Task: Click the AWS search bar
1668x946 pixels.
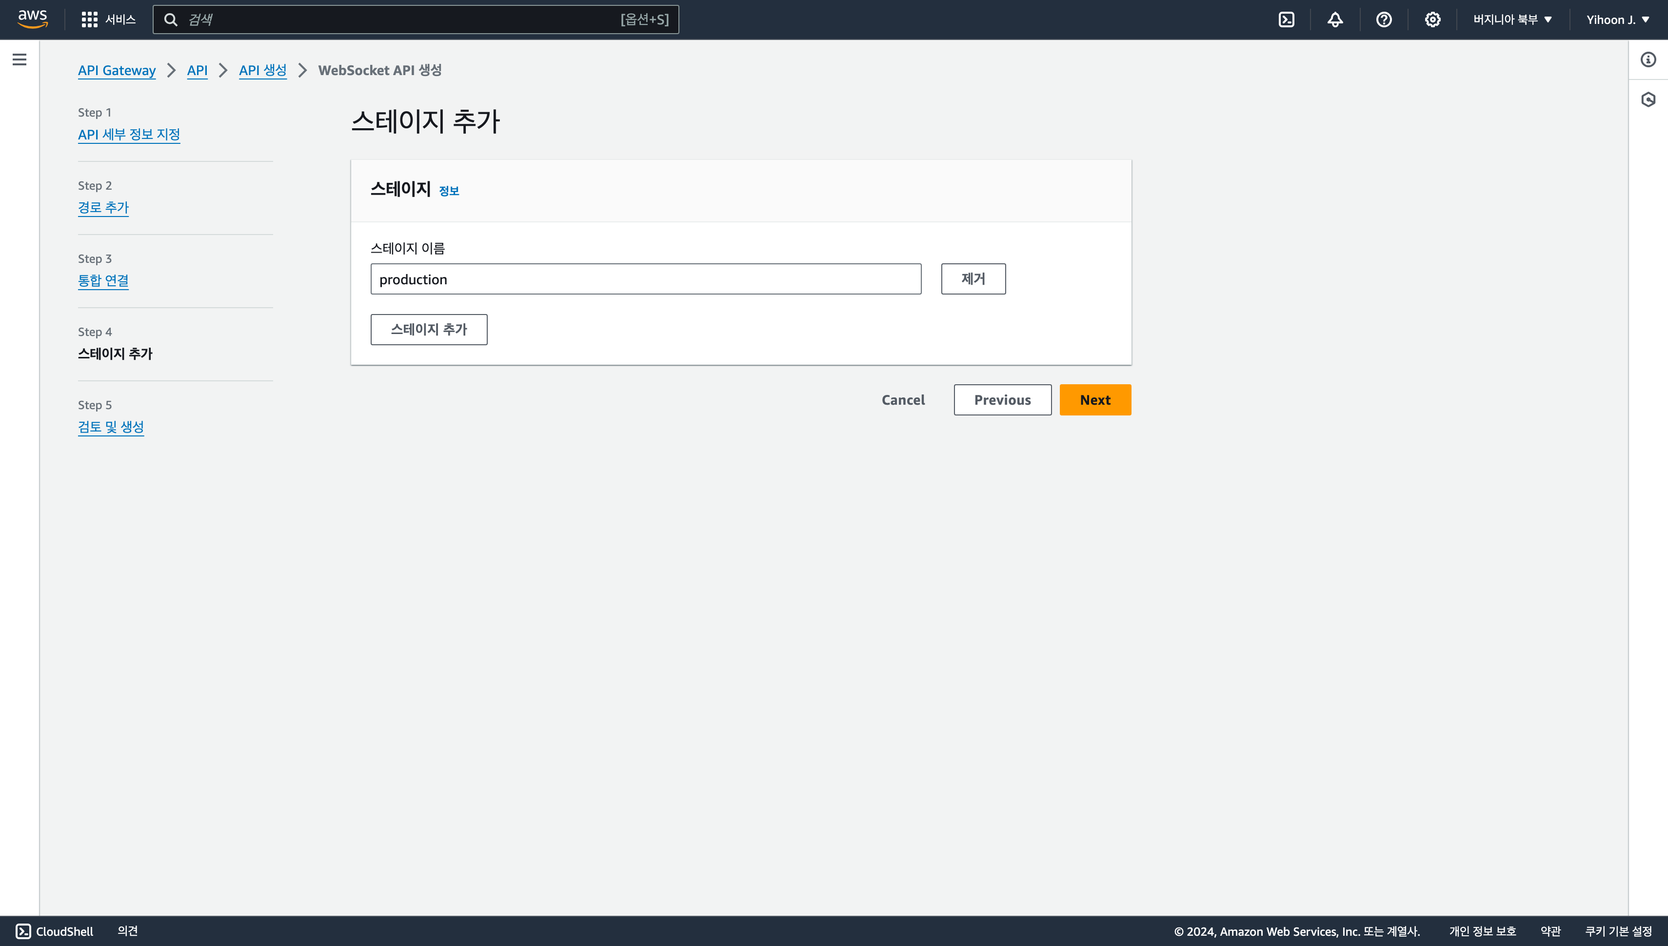Action: [x=416, y=20]
